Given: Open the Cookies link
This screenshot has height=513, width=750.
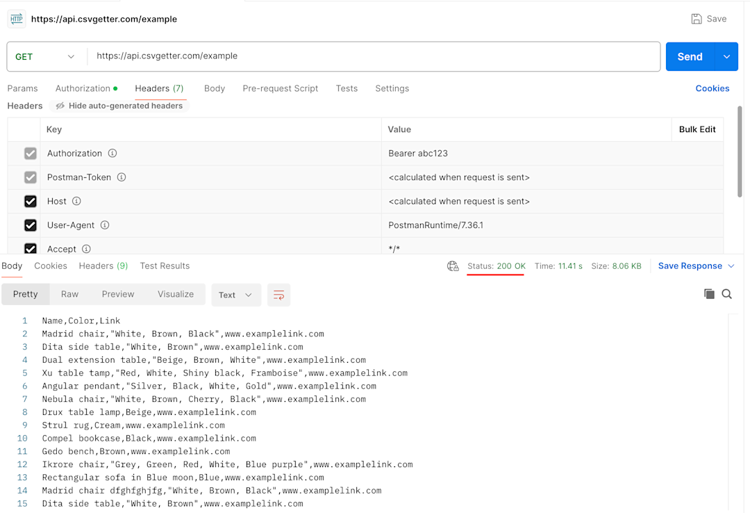Looking at the screenshot, I should point(712,88).
